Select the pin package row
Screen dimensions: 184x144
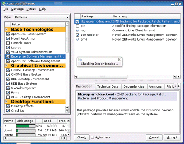pos(128,26)
